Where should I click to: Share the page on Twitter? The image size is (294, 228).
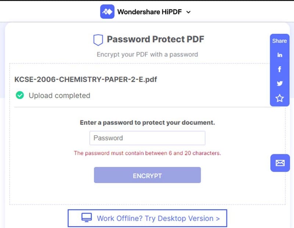280,83
